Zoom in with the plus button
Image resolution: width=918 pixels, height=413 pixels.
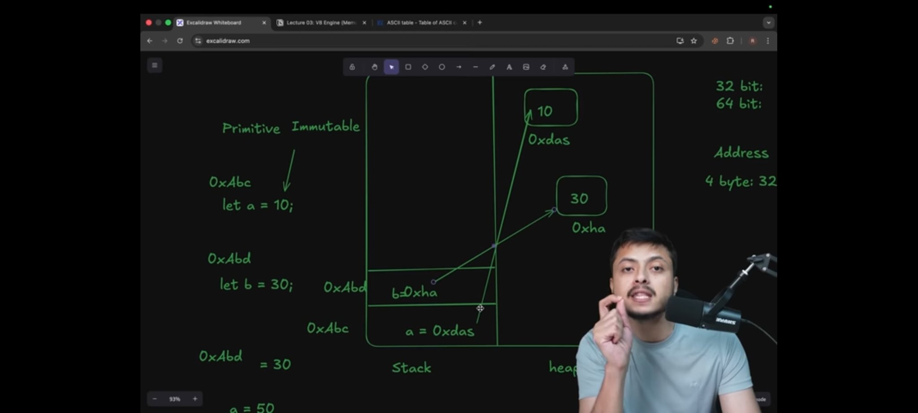195,399
